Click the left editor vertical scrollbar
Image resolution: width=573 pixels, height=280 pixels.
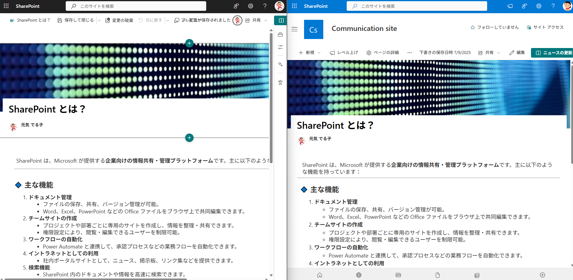point(271,98)
